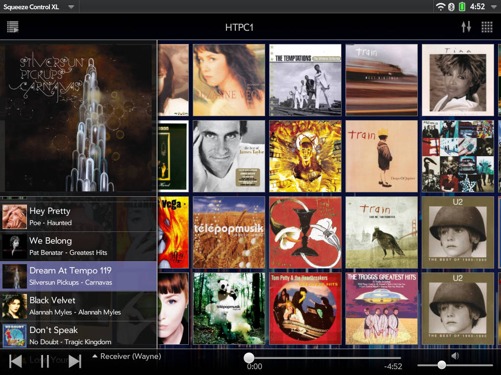Pause the current playback
This screenshot has width=501, height=375.
45,361
